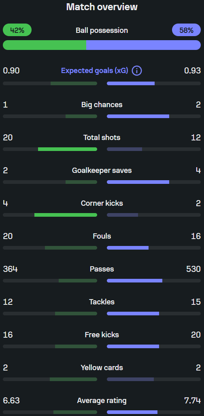The image size is (204, 416).
Task: Select the Free kicks label
Action: 102,335
